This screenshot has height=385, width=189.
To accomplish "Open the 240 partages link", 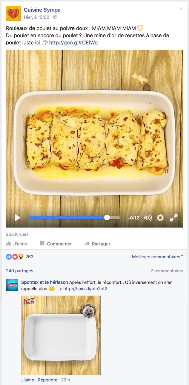I will (x=19, y=271).
